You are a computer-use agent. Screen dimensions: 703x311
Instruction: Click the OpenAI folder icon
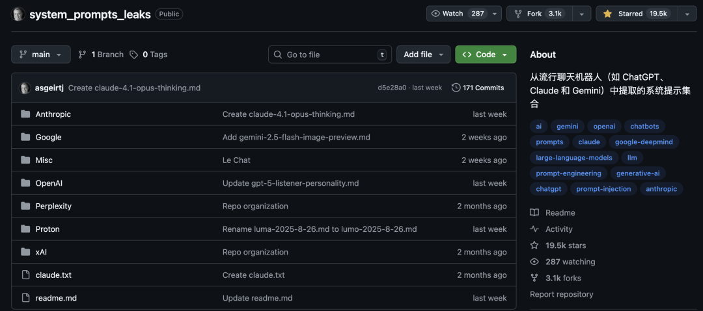(x=25, y=183)
